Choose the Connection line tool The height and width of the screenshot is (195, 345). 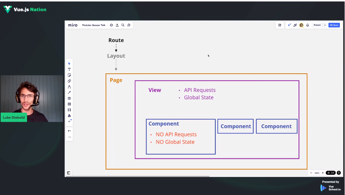[x=69, y=93]
